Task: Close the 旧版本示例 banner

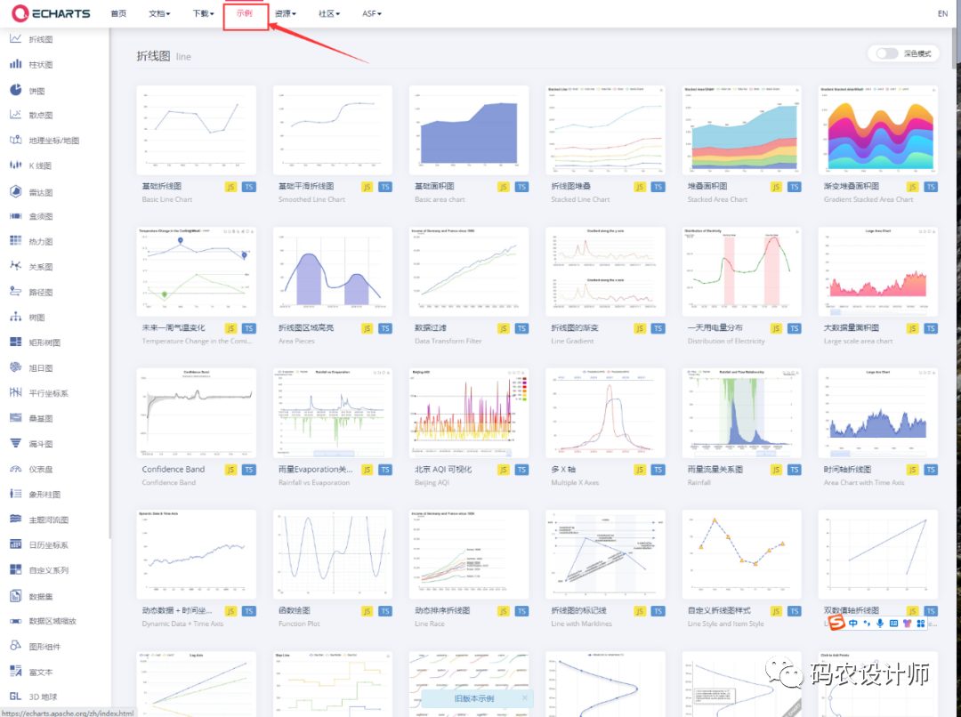Action: [524, 698]
